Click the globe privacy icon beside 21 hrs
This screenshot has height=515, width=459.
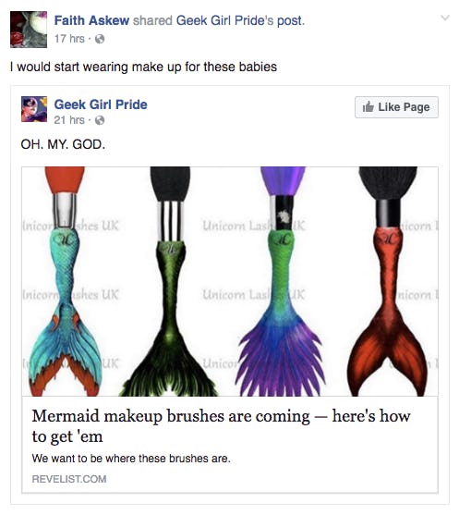[100, 120]
